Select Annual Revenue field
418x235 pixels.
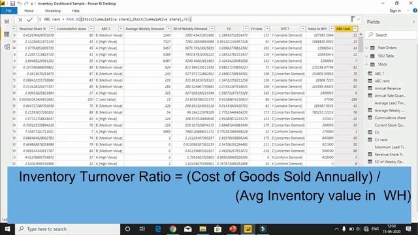coord(387,88)
